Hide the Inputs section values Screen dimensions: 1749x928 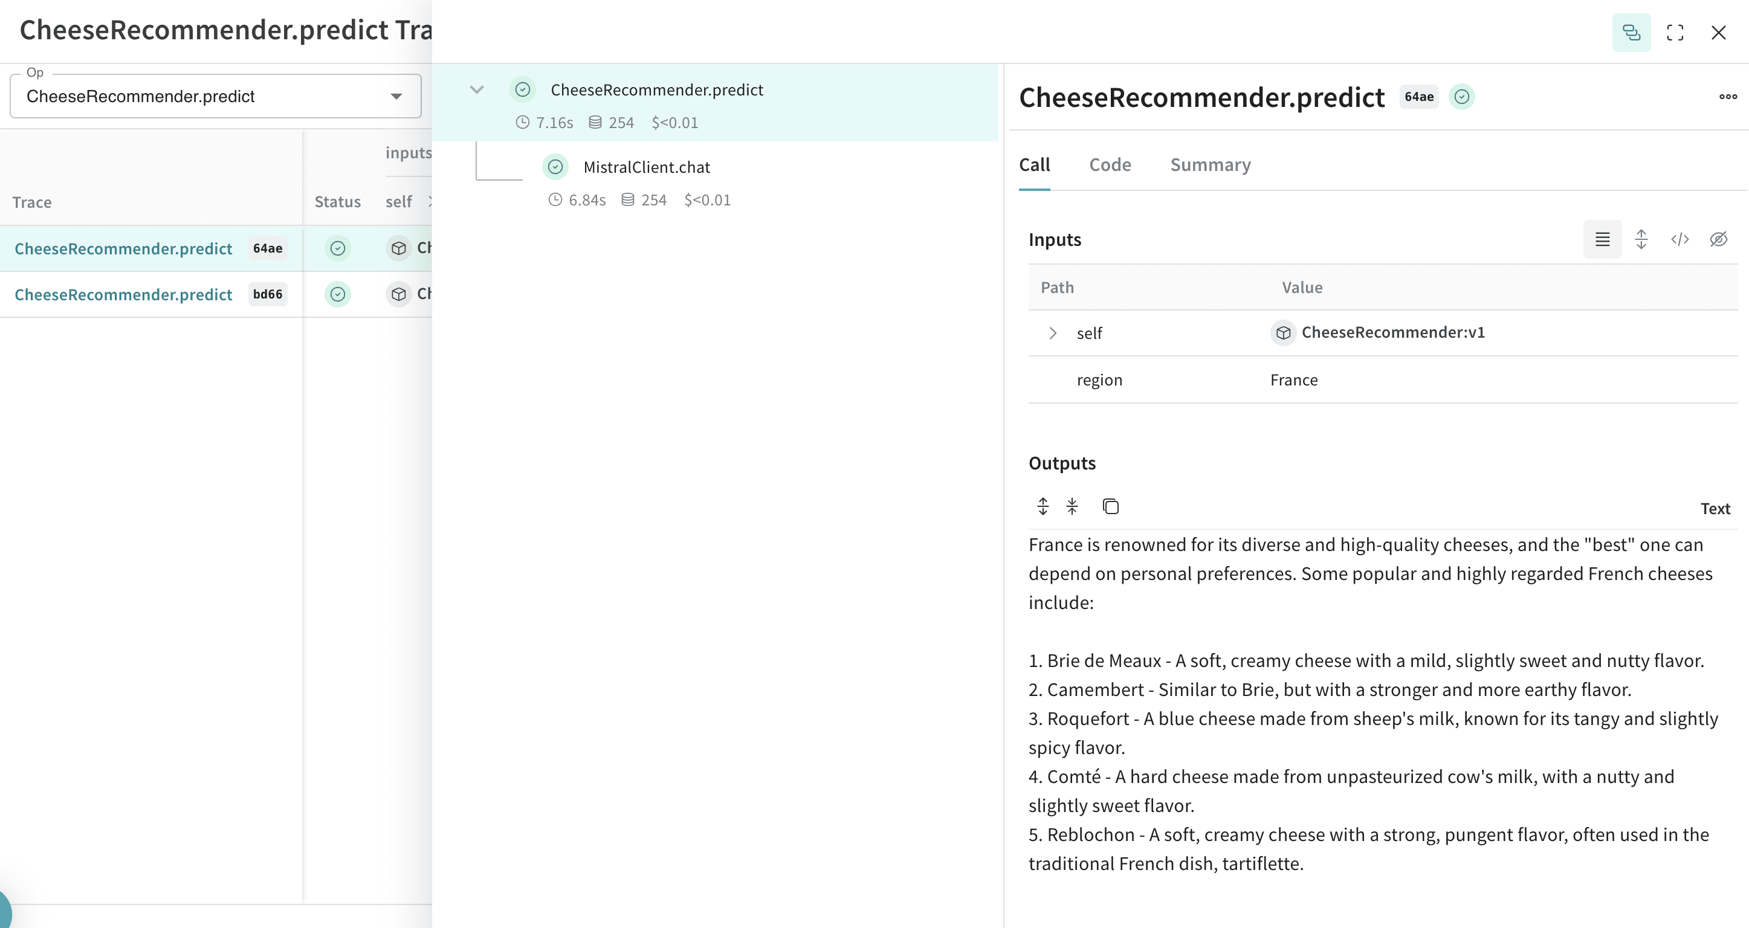click(x=1718, y=240)
